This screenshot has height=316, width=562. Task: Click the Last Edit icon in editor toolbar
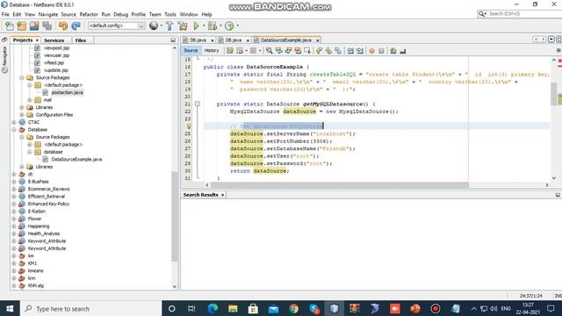[230, 51]
